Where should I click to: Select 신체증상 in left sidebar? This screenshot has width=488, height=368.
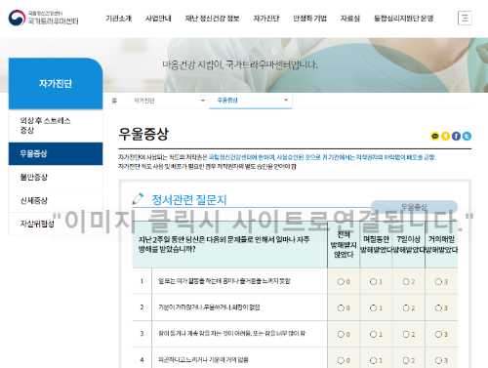(56, 200)
